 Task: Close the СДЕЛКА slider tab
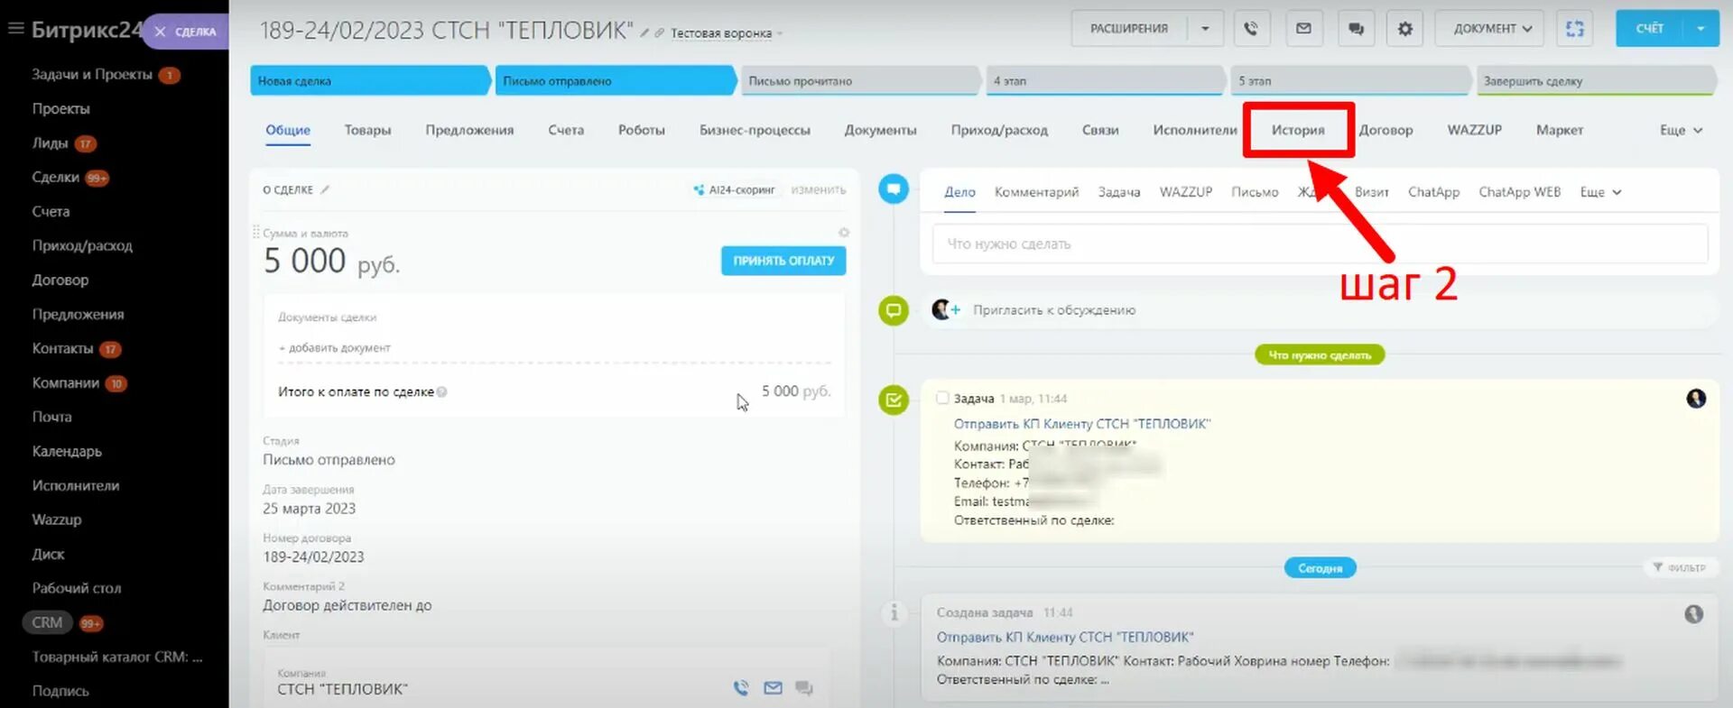point(160,32)
